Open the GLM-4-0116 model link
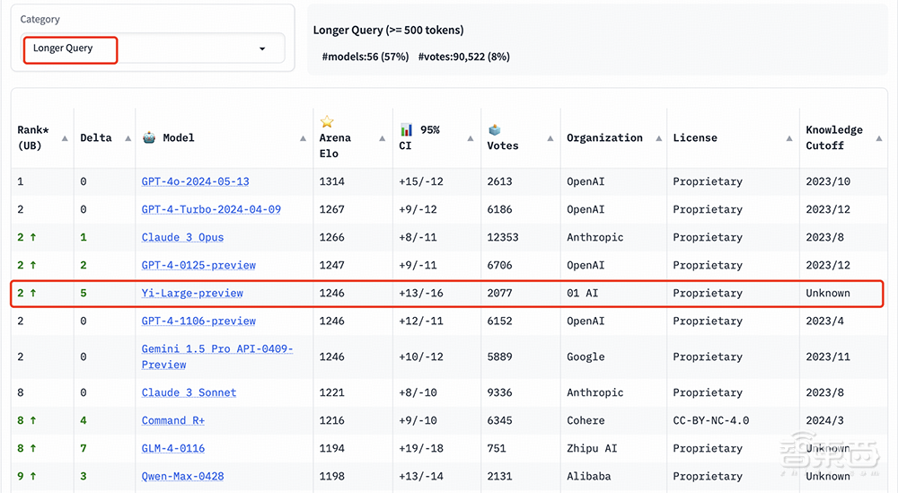This screenshot has height=493, width=898. 172,448
